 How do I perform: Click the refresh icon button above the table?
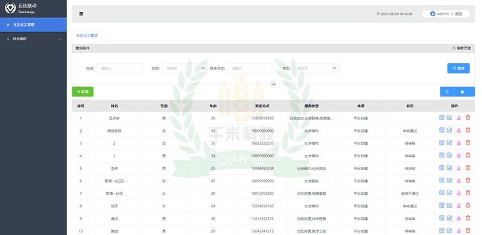[x=447, y=92]
